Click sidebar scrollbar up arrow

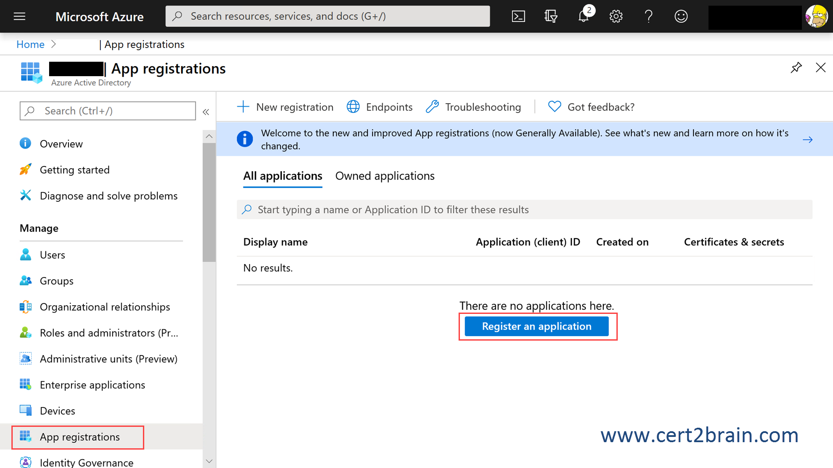(209, 136)
